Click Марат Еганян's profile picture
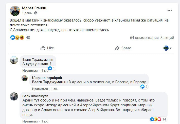180x124 pixels. tap(15, 11)
